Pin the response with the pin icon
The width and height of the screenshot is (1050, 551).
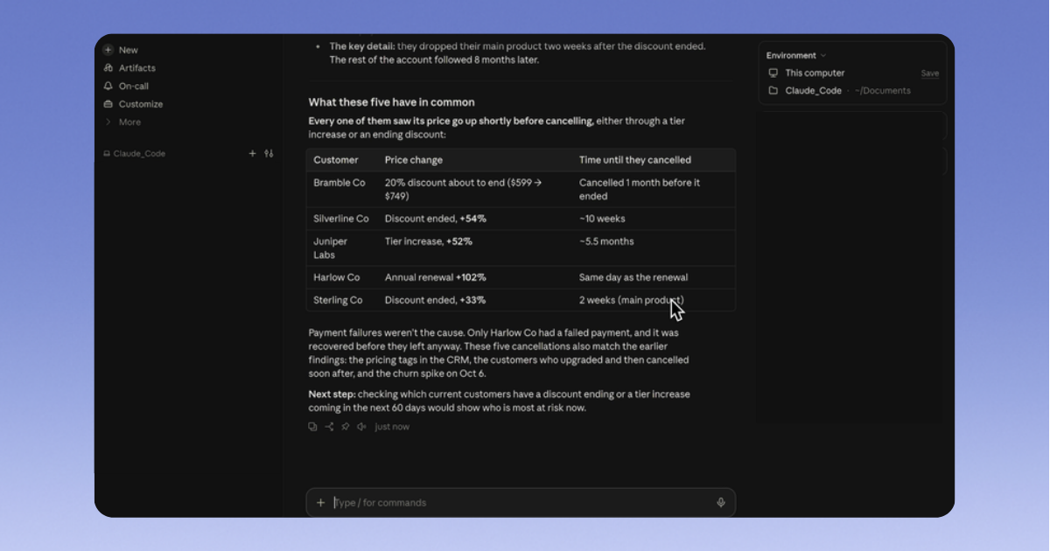pos(346,427)
